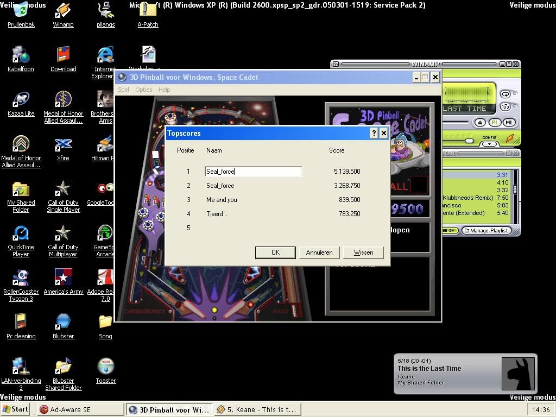The image size is (556, 417).
Task: Select the Internet Explorer desktop icon
Action: [105, 55]
